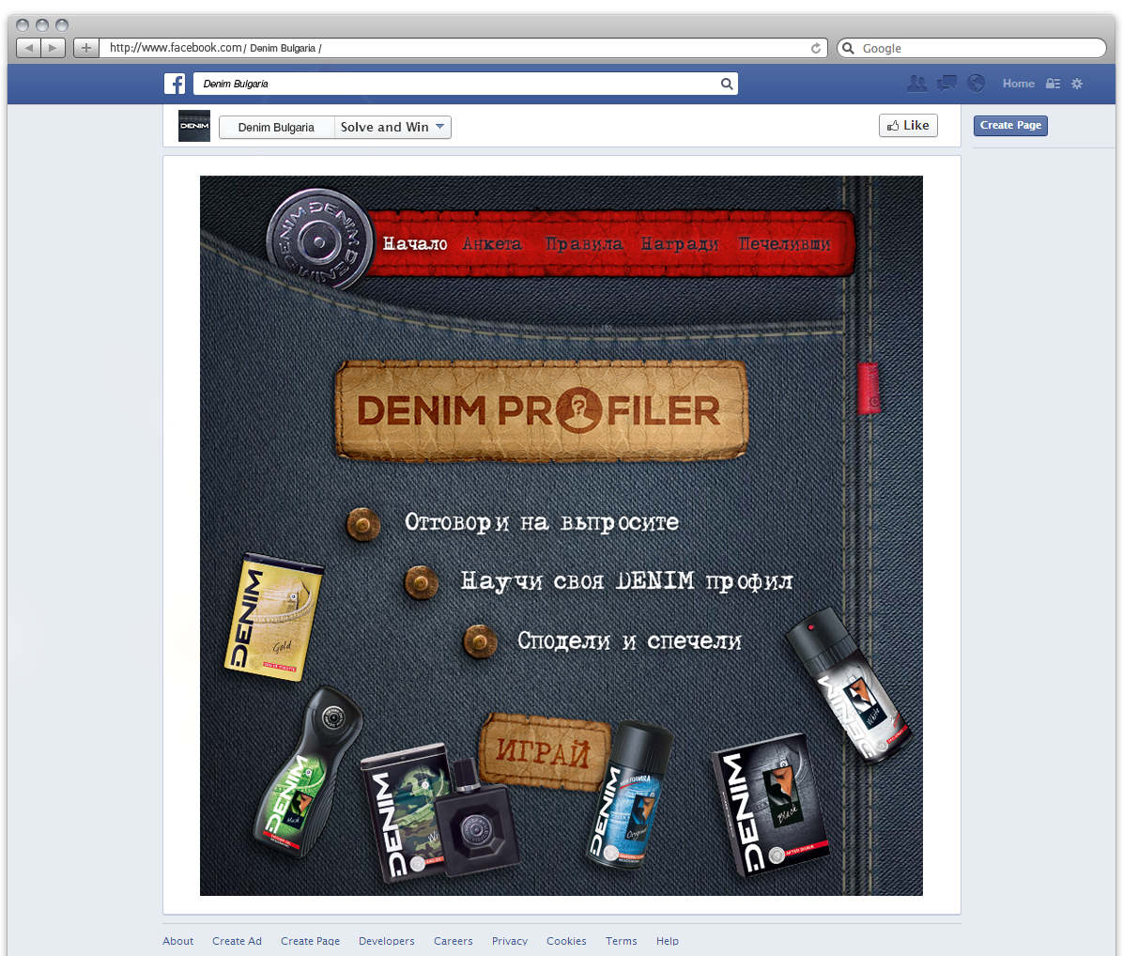
Task: Focus the browser URL address bar
Action: pos(463,48)
